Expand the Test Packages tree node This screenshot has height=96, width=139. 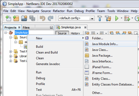click(11, 51)
